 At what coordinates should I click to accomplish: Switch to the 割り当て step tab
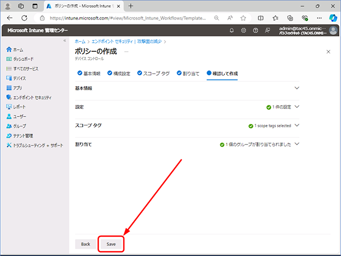pos(188,74)
